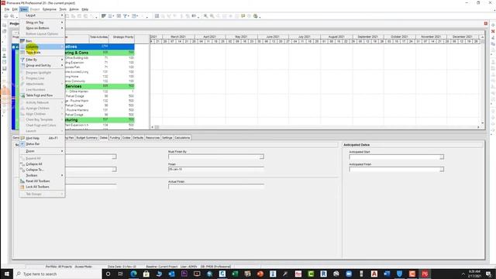Image resolution: width=496 pixels, height=279 pixels.
Task: Switch to the Resources tab
Action: pos(153,138)
